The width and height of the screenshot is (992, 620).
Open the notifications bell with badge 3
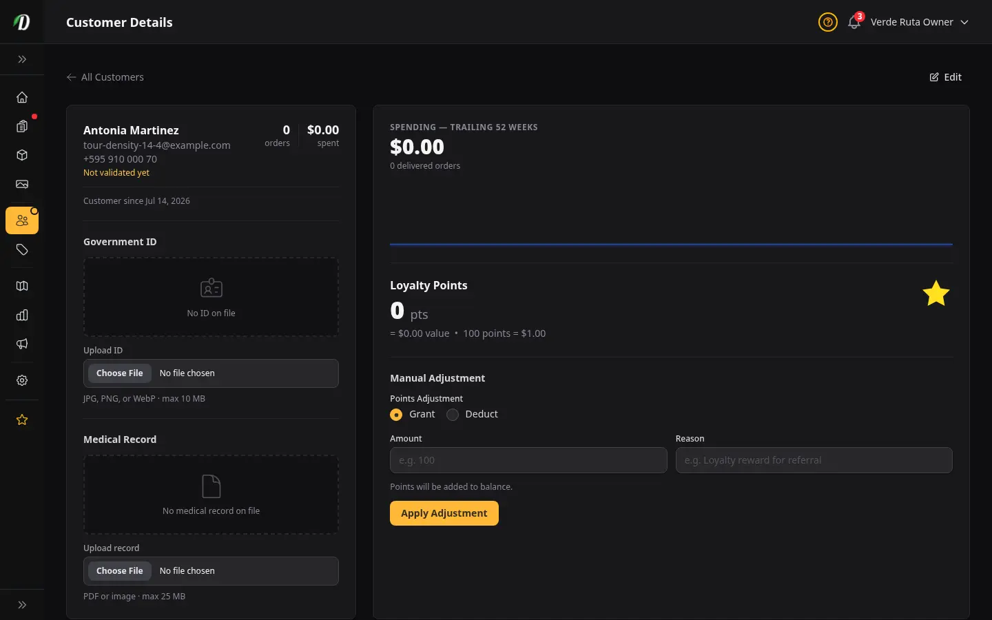(854, 22)
